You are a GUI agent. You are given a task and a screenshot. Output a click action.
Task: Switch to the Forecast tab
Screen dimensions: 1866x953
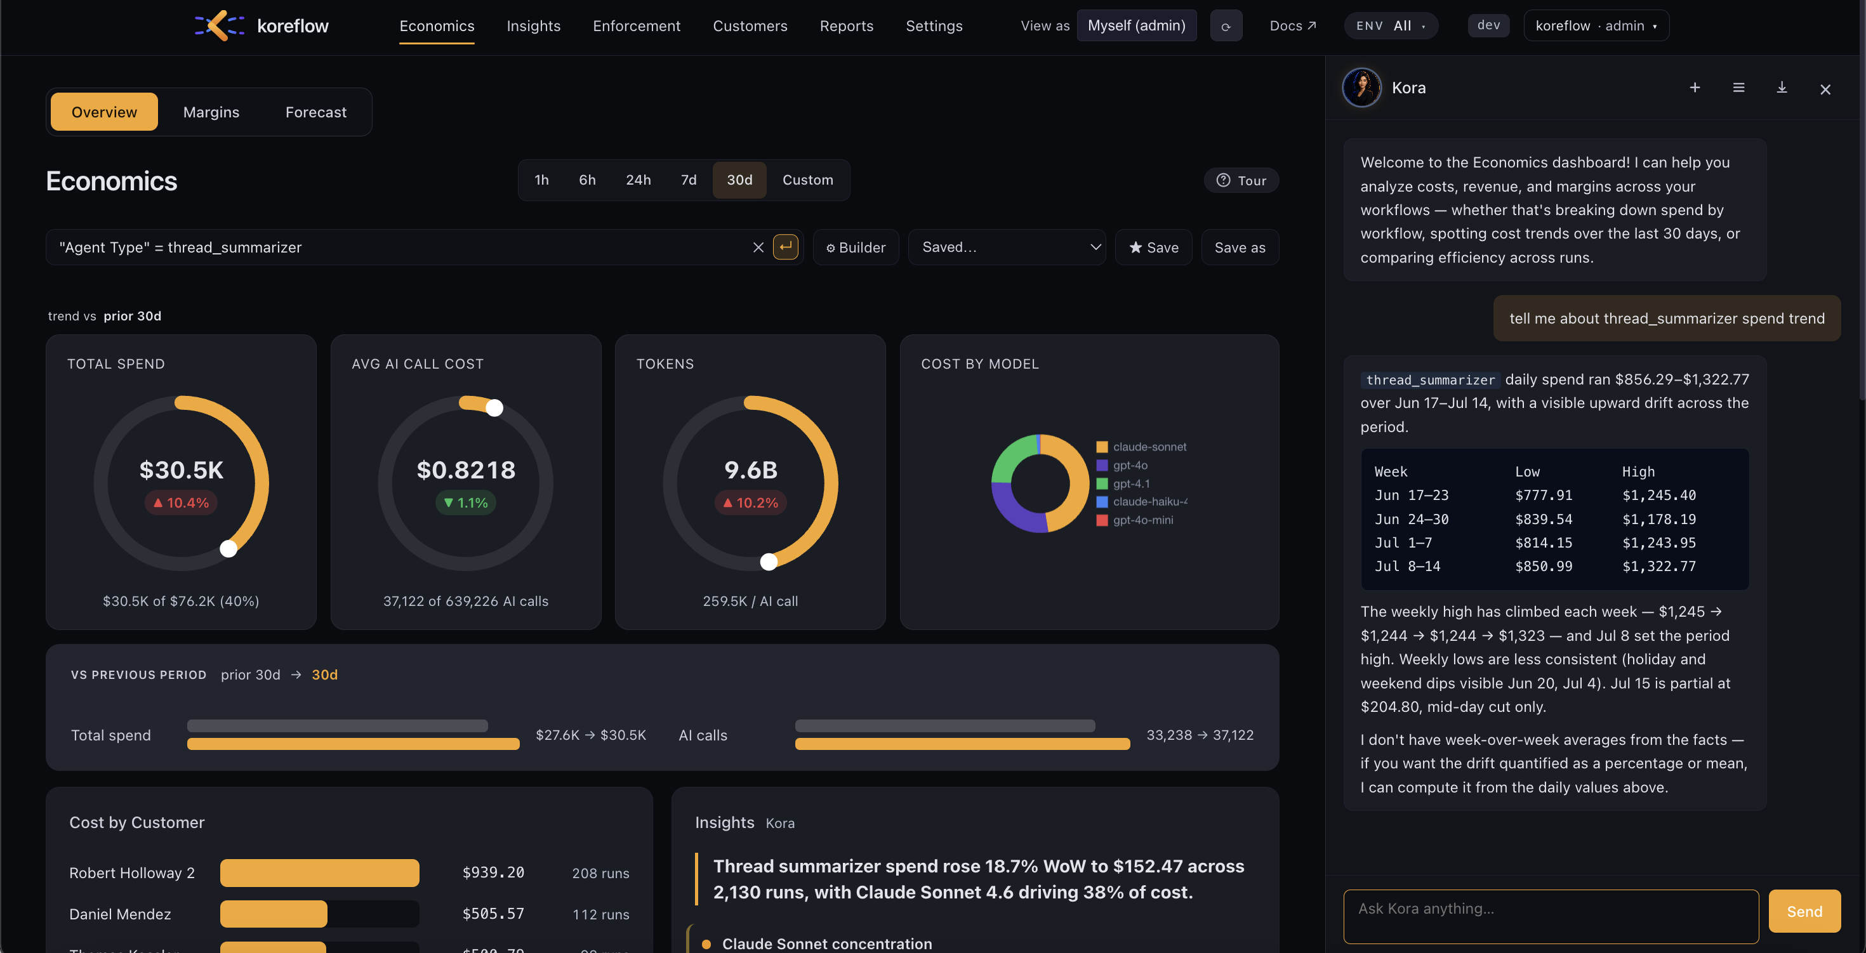(x=316, y=112)
